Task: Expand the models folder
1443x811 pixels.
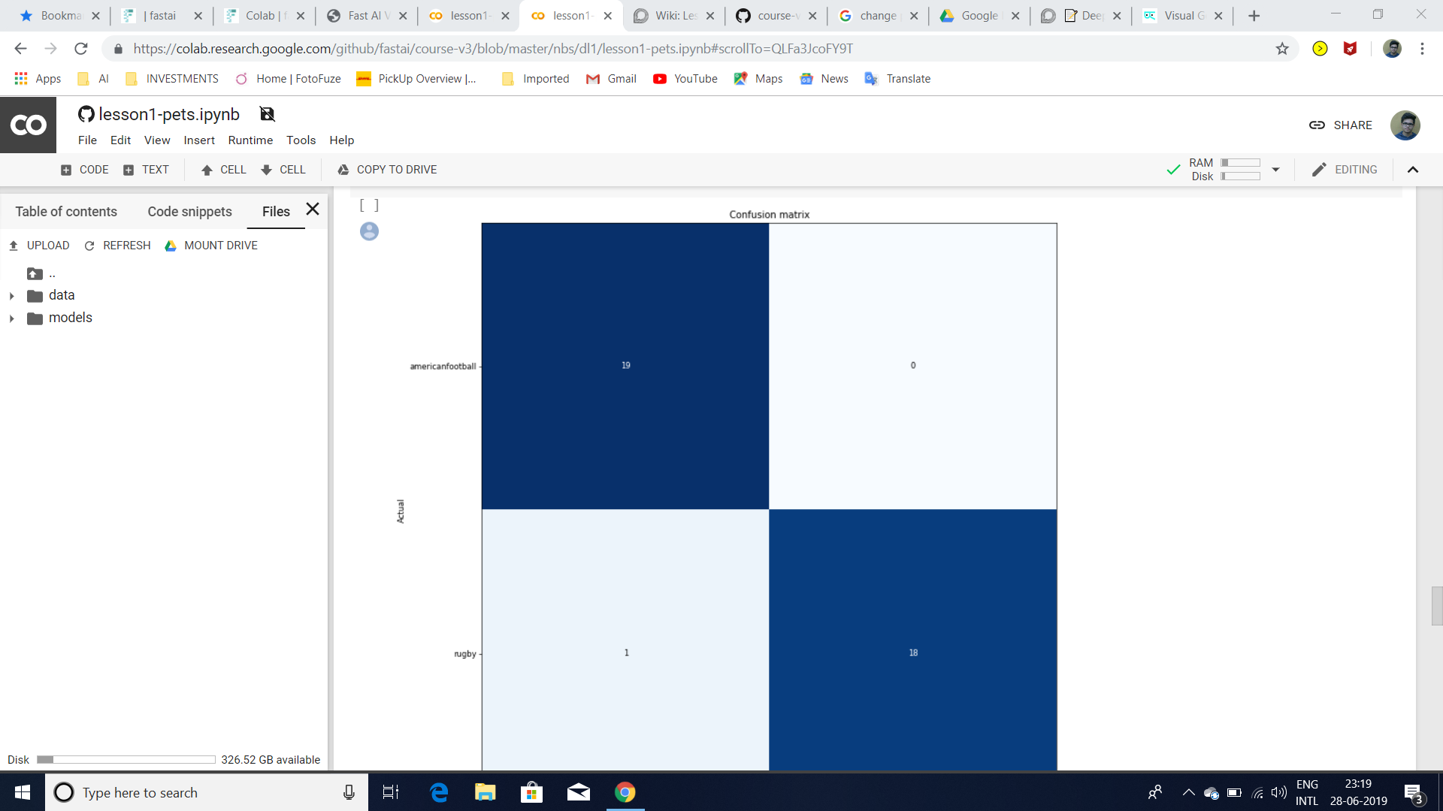Action: click(x=12, y=318)
